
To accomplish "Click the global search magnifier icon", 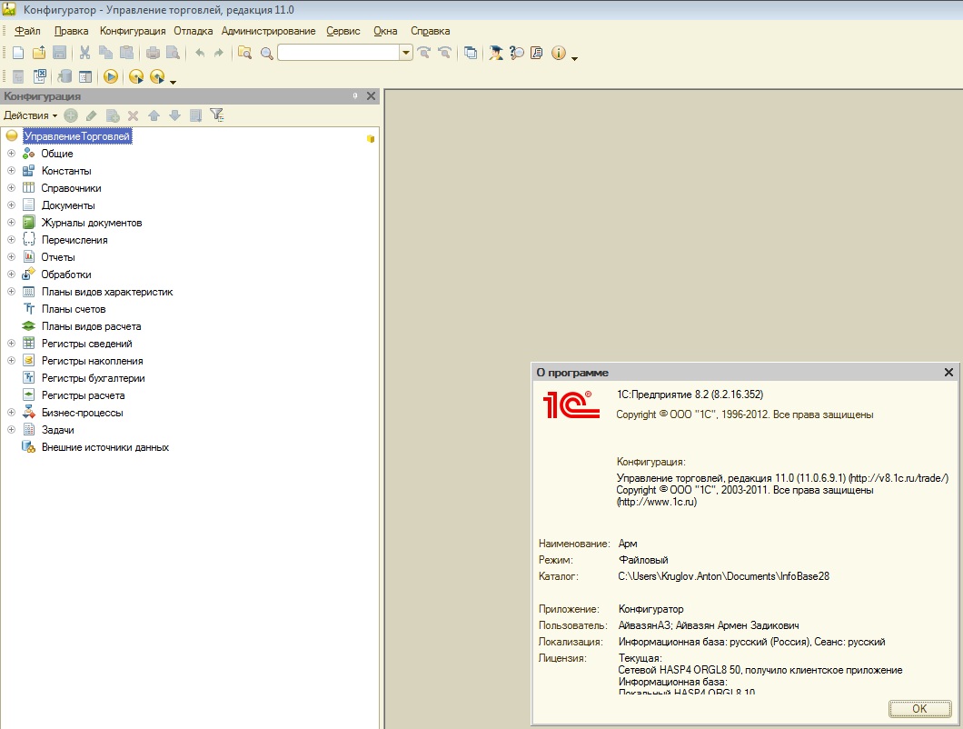I will [266, 53].
